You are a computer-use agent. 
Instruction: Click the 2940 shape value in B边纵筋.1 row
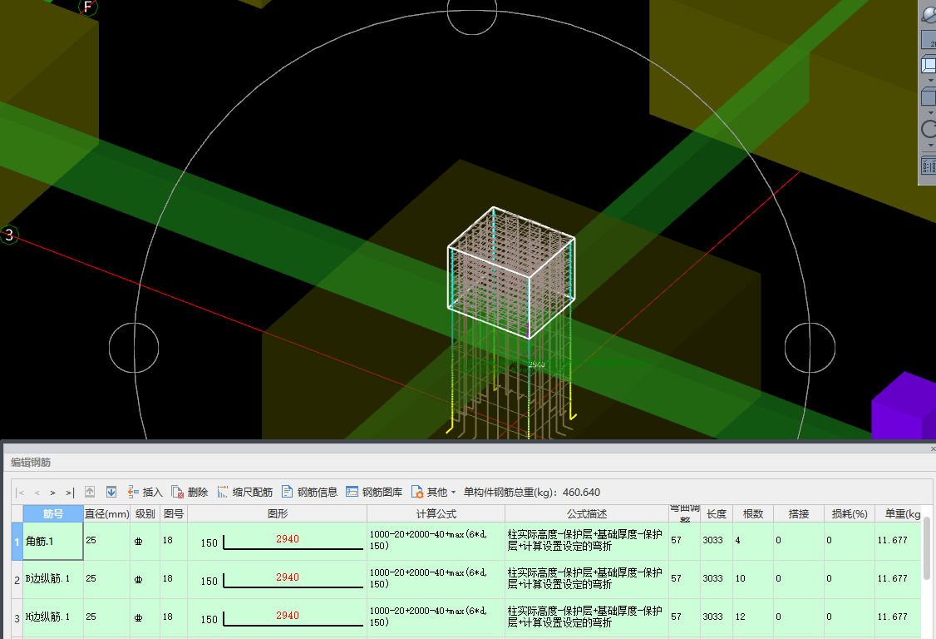pyautogui.click(x=287, y=577)
